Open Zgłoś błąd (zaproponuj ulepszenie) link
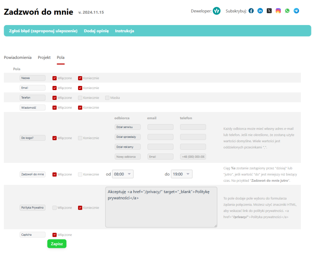 43,31
